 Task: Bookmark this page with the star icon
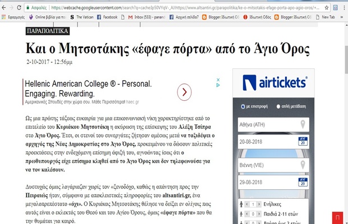(327, 8)
